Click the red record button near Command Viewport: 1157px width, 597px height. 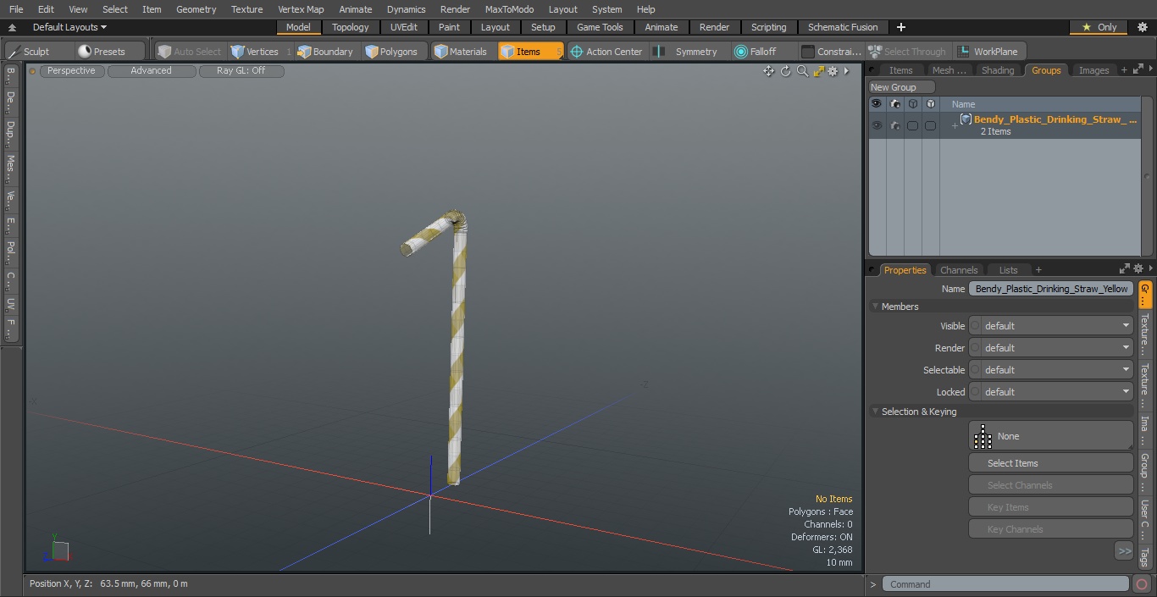(x=1142, y=584)
